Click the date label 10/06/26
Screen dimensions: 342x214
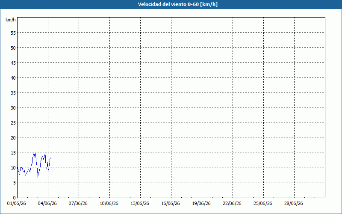click(x=109, y=204)
